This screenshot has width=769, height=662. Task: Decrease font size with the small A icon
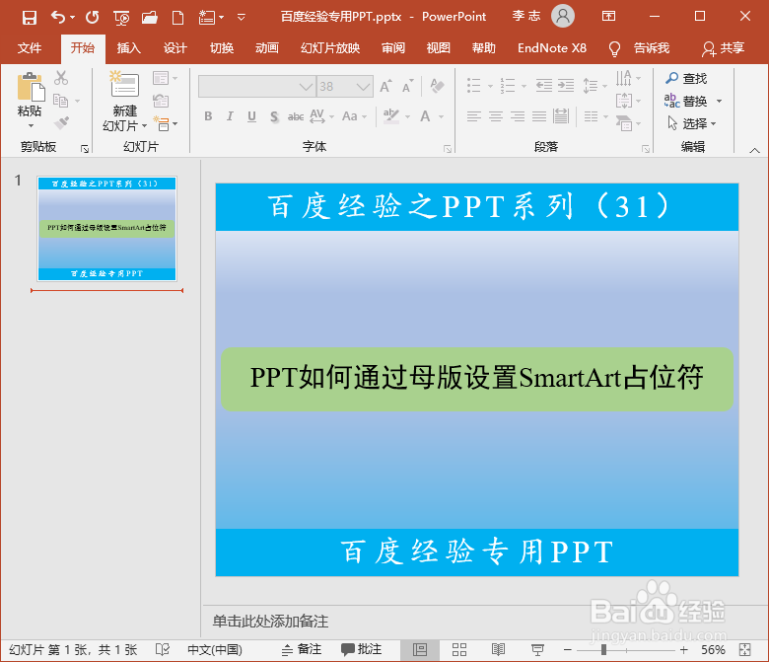coord(407,86)
